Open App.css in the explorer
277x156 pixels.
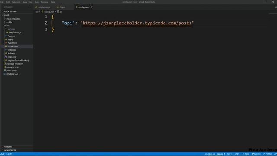click(11, 36)
